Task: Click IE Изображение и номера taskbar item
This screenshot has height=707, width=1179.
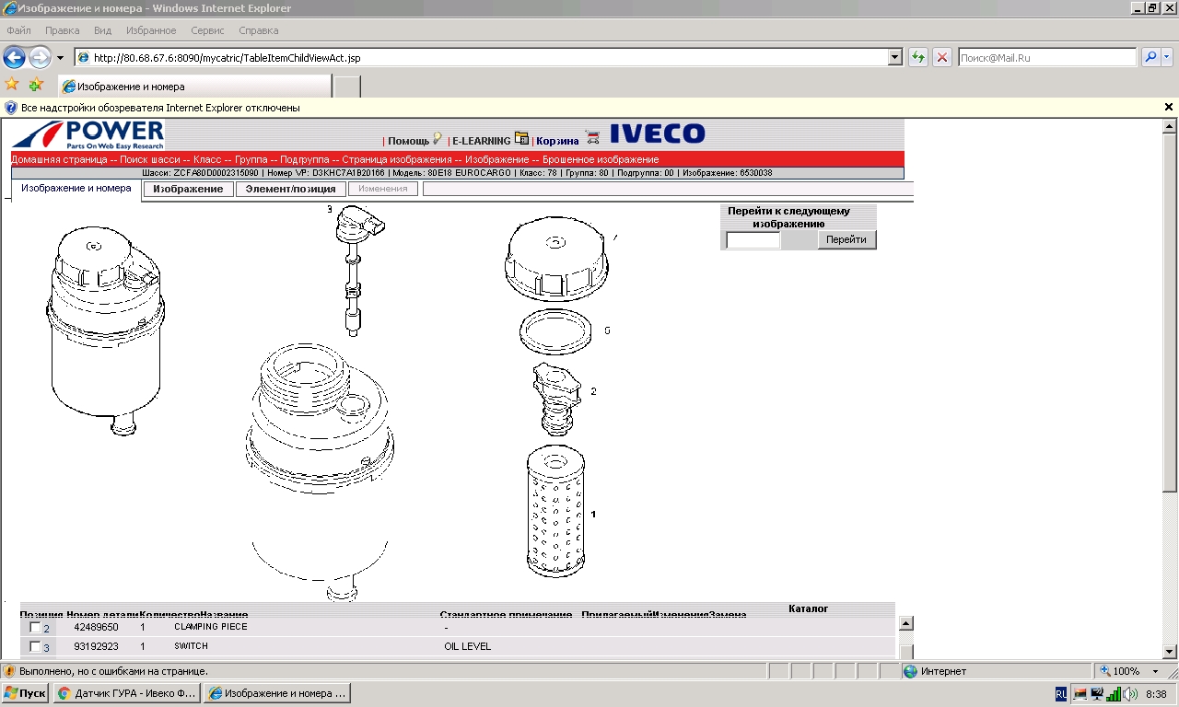Action: [x=276, y=693]
